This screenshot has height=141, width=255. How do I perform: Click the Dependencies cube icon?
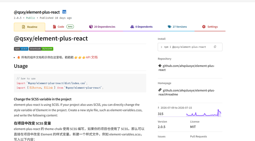[91, 27]
